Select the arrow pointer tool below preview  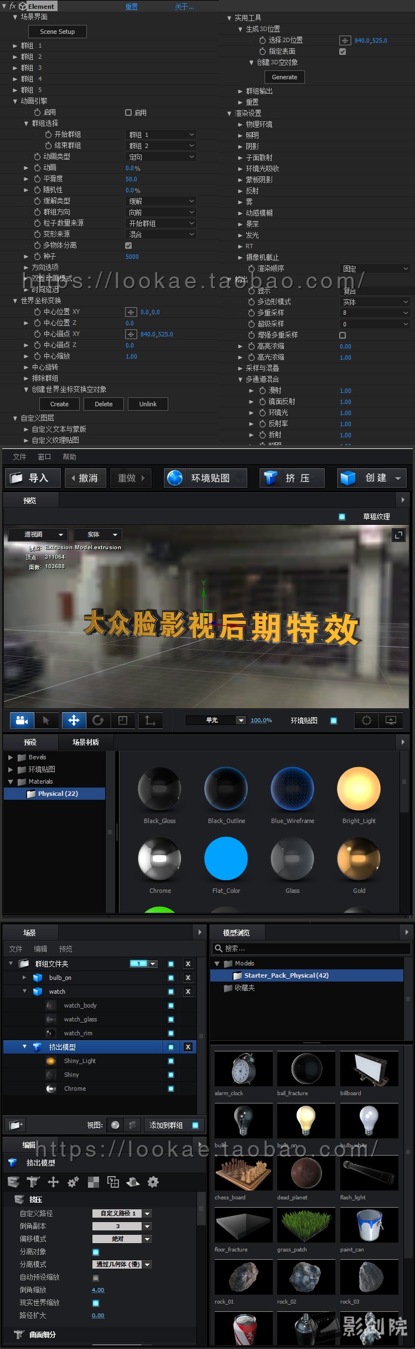(46, 720)
